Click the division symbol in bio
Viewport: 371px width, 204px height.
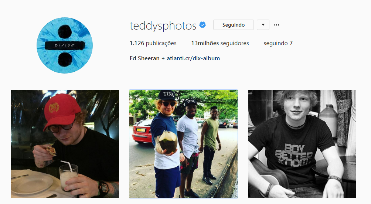click(163, 58)
